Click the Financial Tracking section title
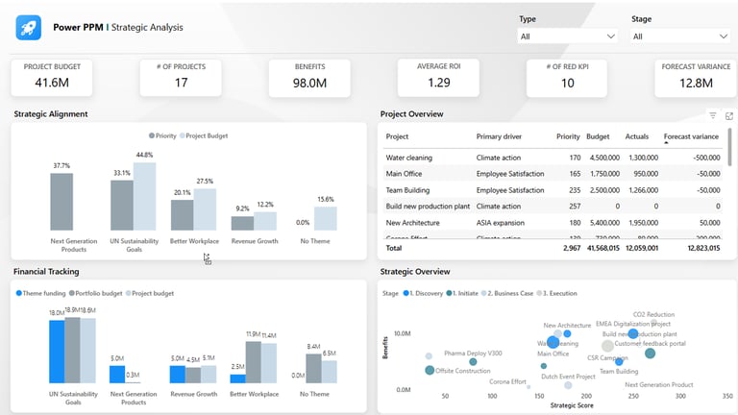Viewport: 738px width, 415px height. [46, 272]
